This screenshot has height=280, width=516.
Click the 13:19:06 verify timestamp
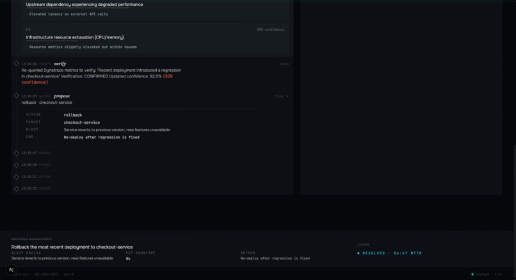(x=36, y=64)
